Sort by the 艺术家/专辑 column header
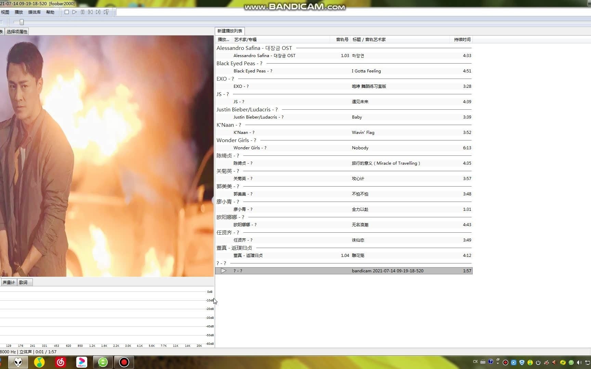 (280, 40)
